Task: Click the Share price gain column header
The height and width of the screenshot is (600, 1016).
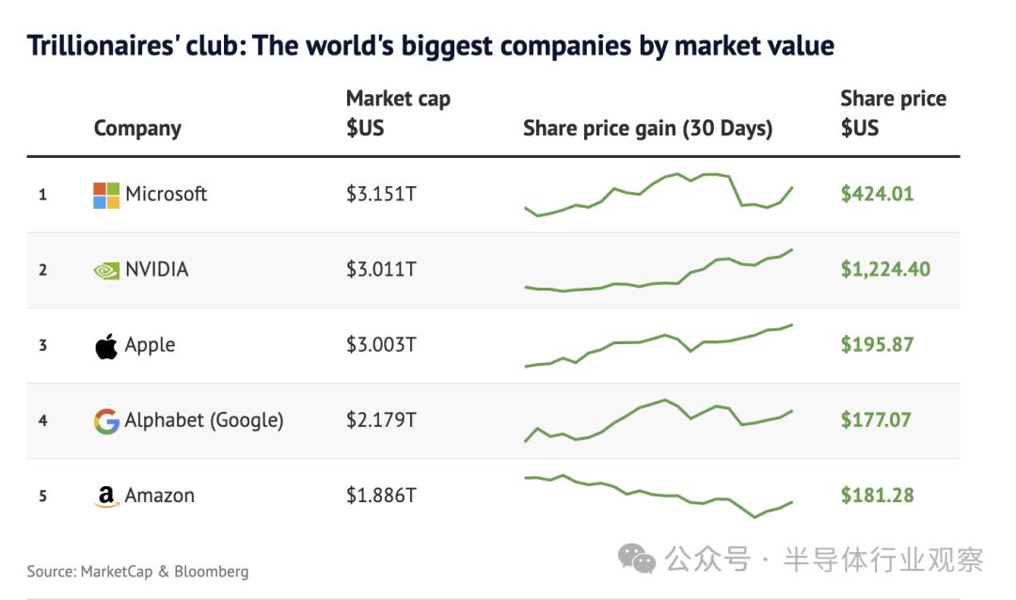Action: coord(647,129)
